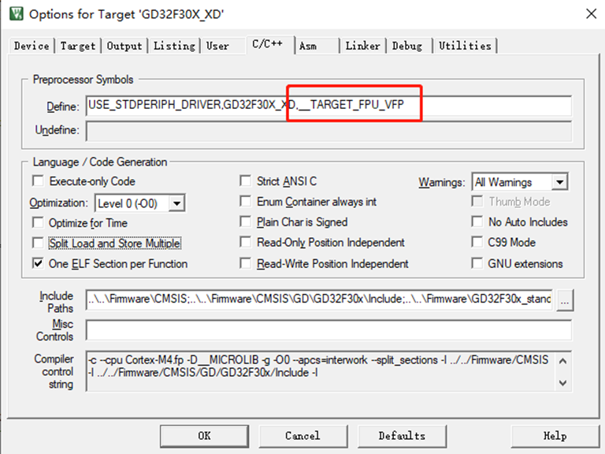
Task: Open the Warnings dropdown list
Action: point(560,182)
